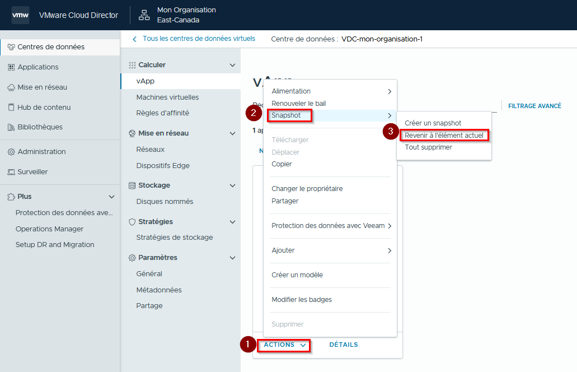
Task: Open Hub de contenu
Action: tap(44, 107)
